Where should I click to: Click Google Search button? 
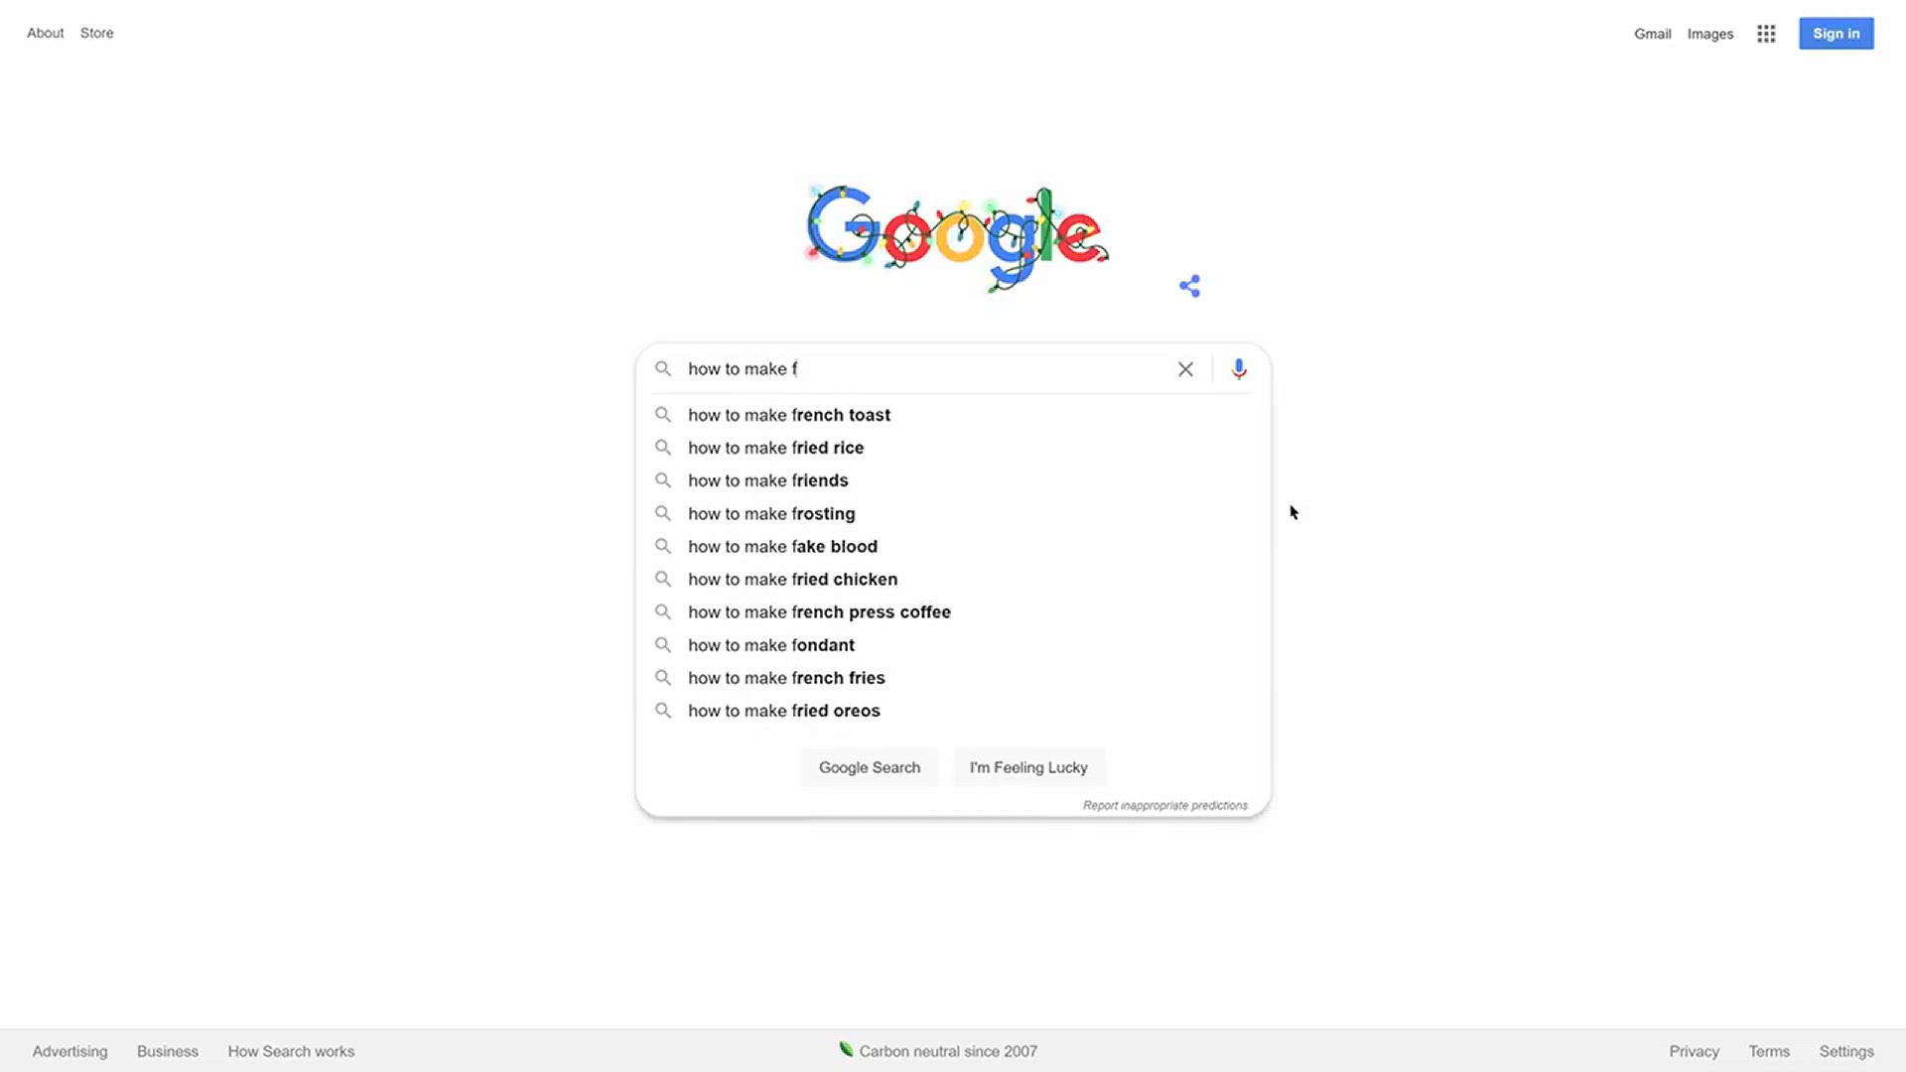[x=870, y=767]
